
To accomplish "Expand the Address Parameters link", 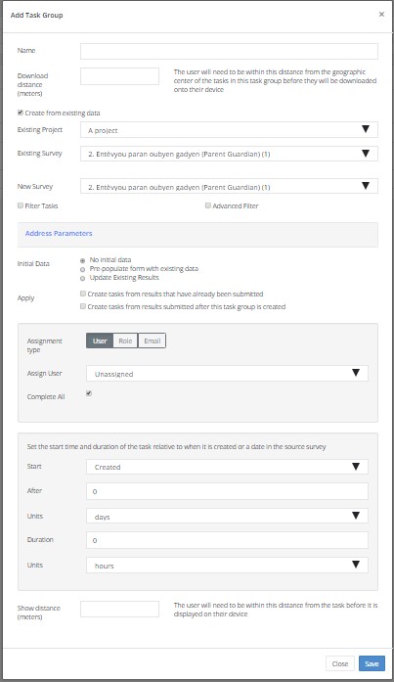I will [x=59, y=234].
